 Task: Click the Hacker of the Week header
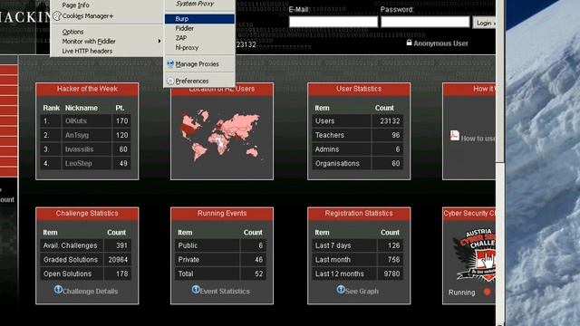click(87, 89)
